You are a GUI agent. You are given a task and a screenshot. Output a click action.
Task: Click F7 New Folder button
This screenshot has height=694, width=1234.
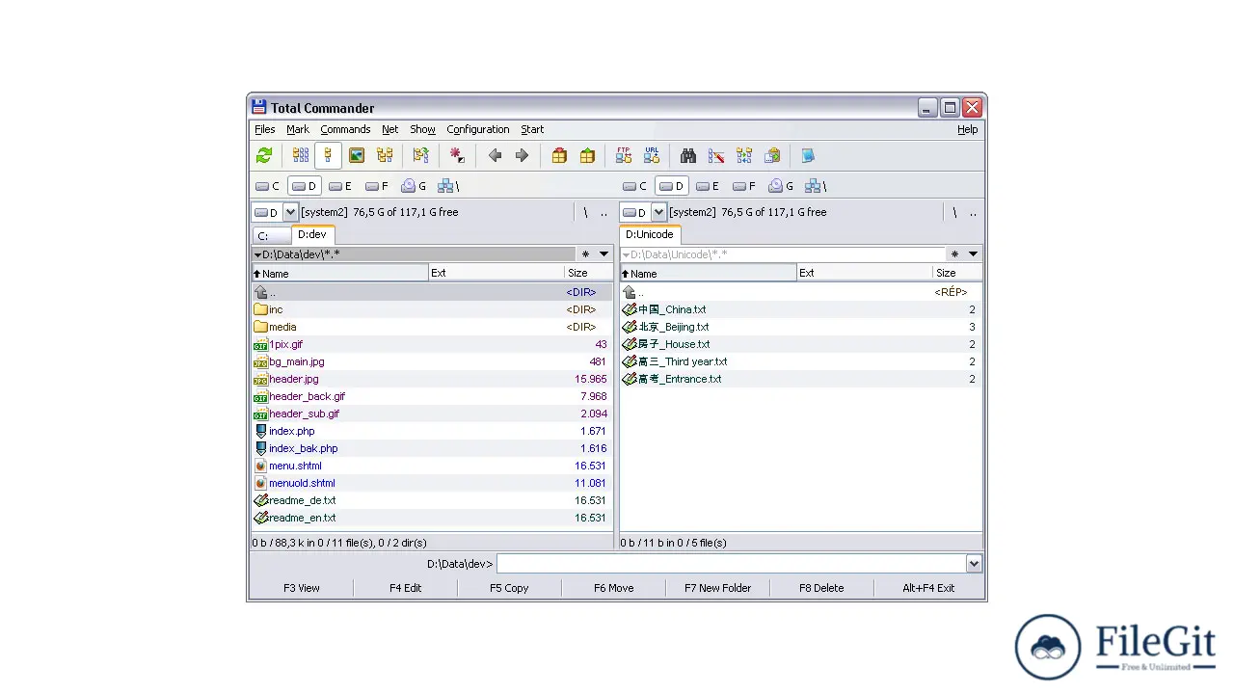tap(718, 588)
